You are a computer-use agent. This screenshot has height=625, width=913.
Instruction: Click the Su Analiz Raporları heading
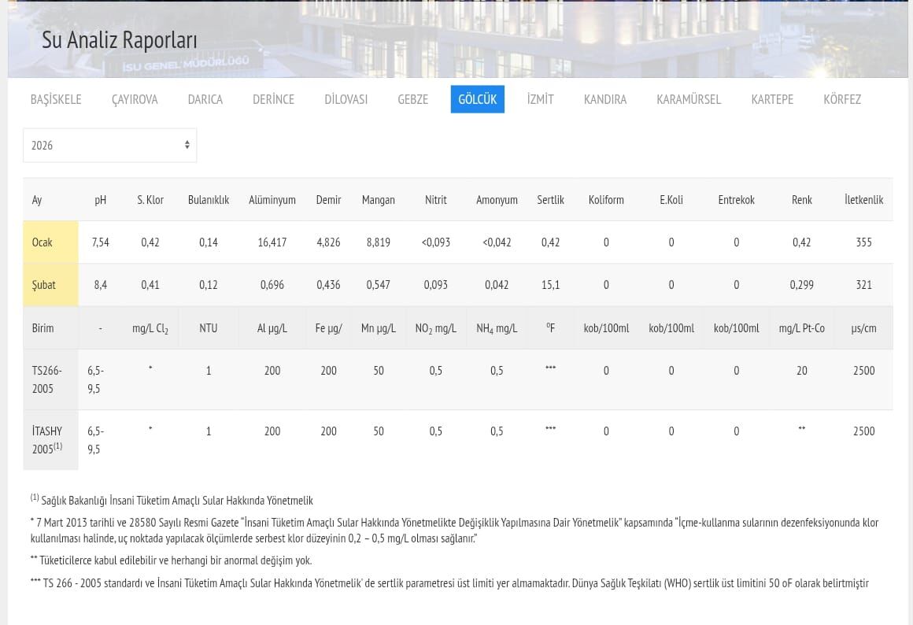click(x=119, y=40)
